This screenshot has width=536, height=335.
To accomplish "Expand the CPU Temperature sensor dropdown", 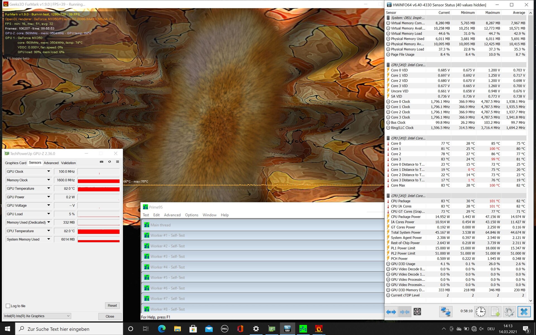I will pos(49,231).
